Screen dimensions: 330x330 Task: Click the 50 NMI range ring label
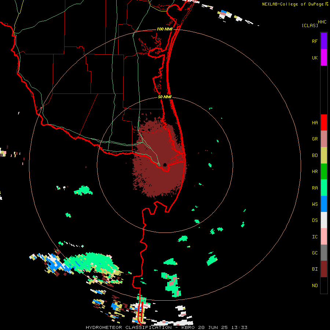pos(165,97)
